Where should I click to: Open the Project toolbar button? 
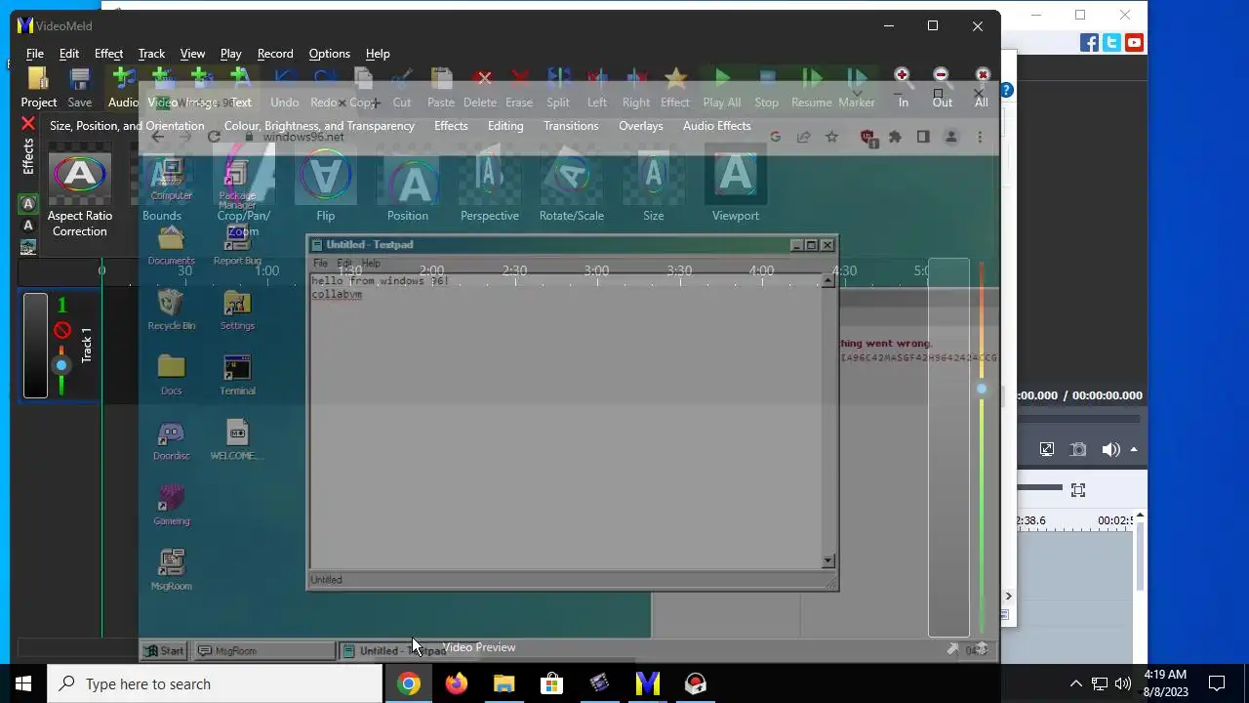click(38, 87)
